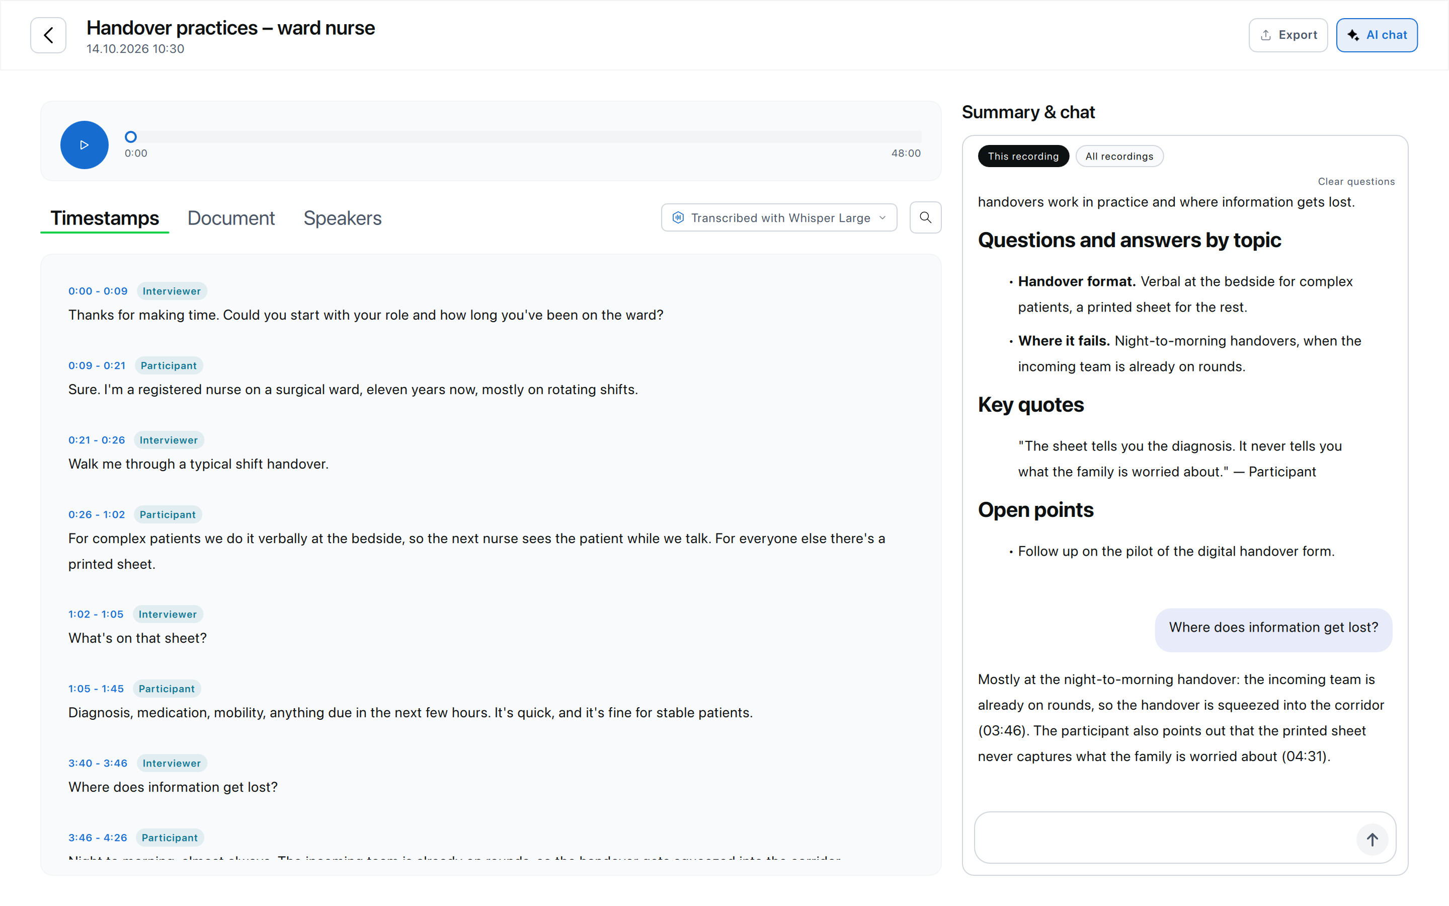Seek within the audio progress bar
Viewport: 1449px width, 906px height.
pos(523,137)
